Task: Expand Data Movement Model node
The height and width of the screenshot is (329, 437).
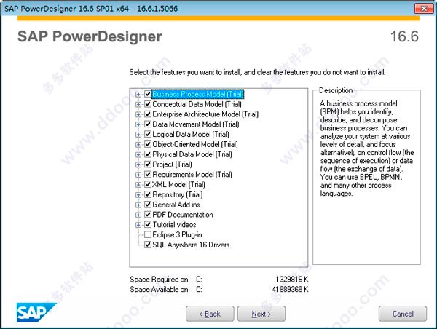Action: [x=138, y=124]
